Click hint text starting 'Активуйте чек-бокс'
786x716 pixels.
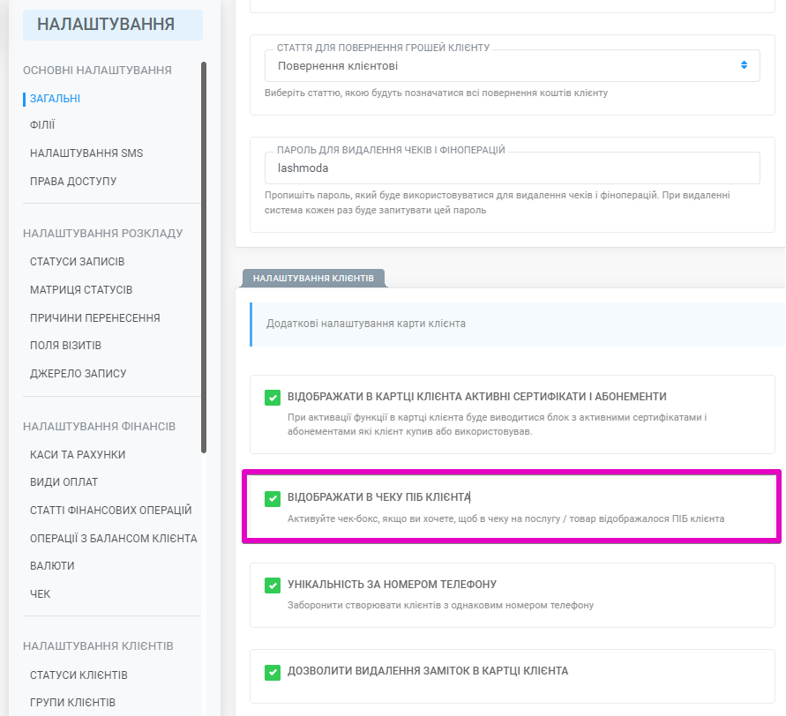pos(505,518)
